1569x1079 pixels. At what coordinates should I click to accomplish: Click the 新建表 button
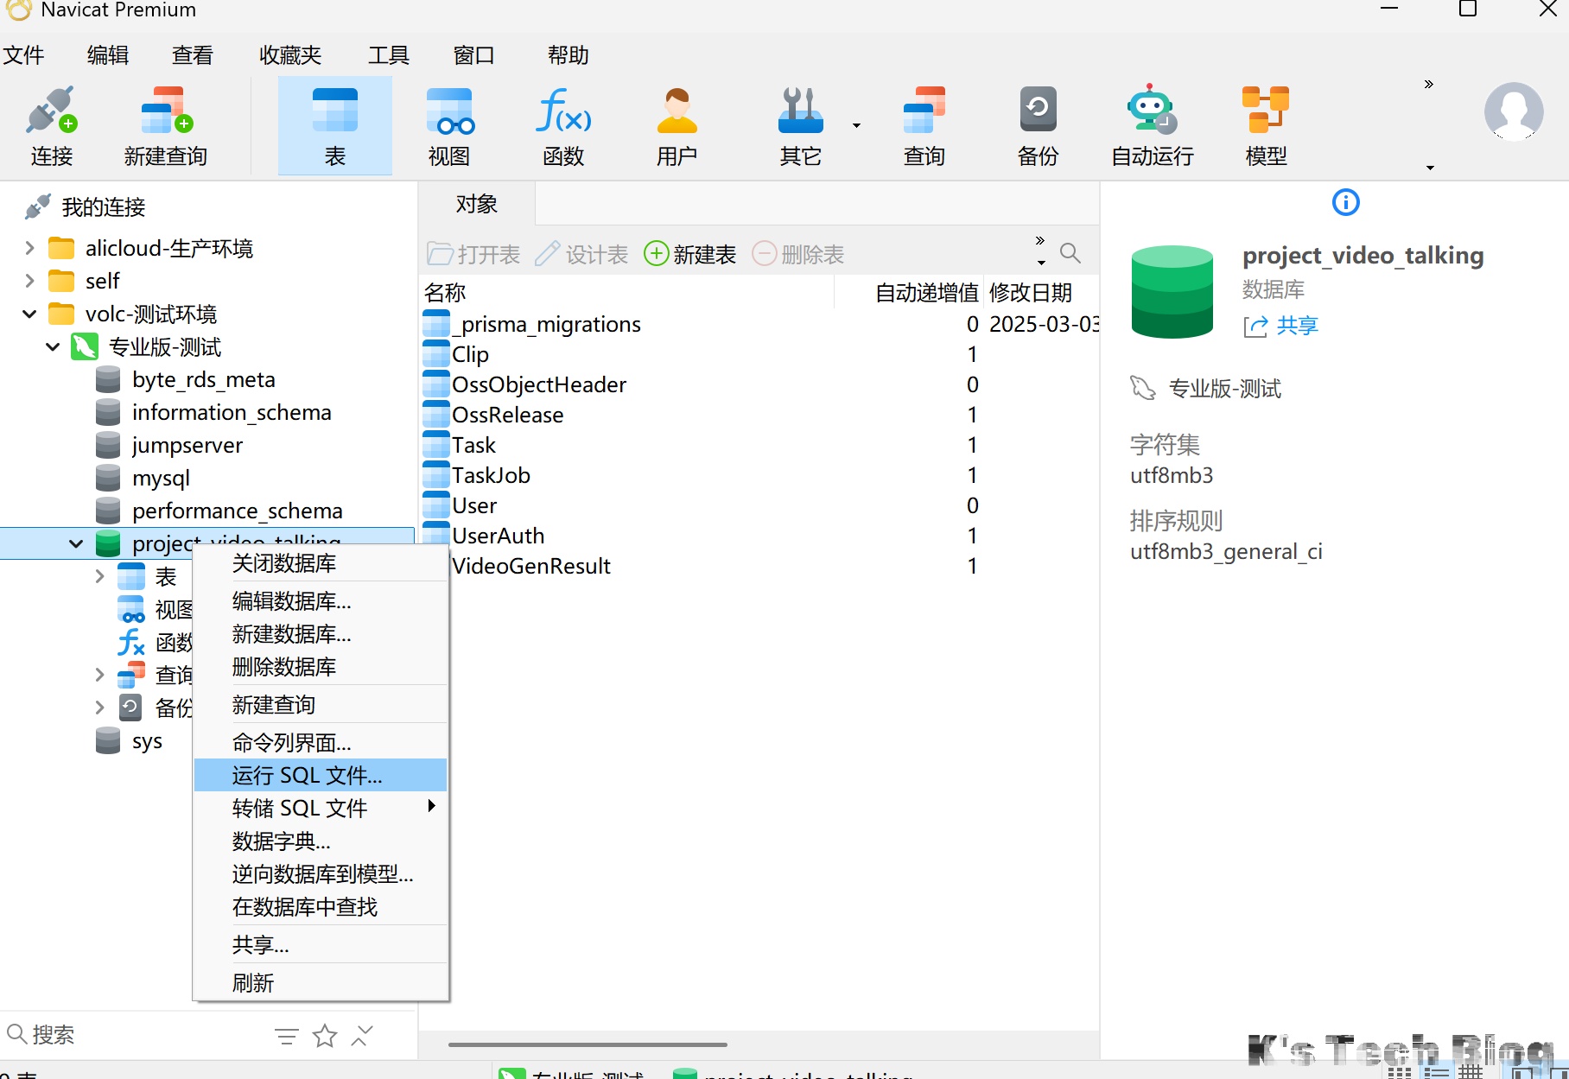click(690, 254)
